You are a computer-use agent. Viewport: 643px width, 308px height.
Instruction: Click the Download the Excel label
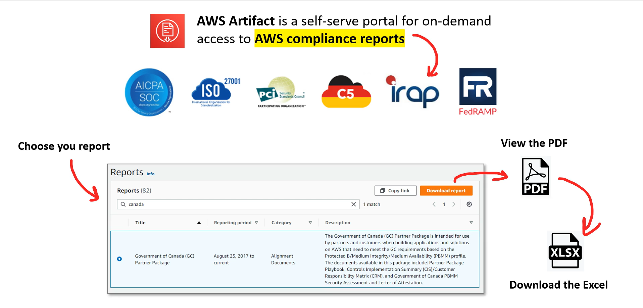[x=558, y=285]
